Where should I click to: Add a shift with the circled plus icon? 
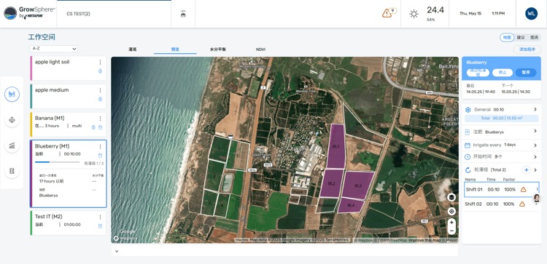[527, 170]
